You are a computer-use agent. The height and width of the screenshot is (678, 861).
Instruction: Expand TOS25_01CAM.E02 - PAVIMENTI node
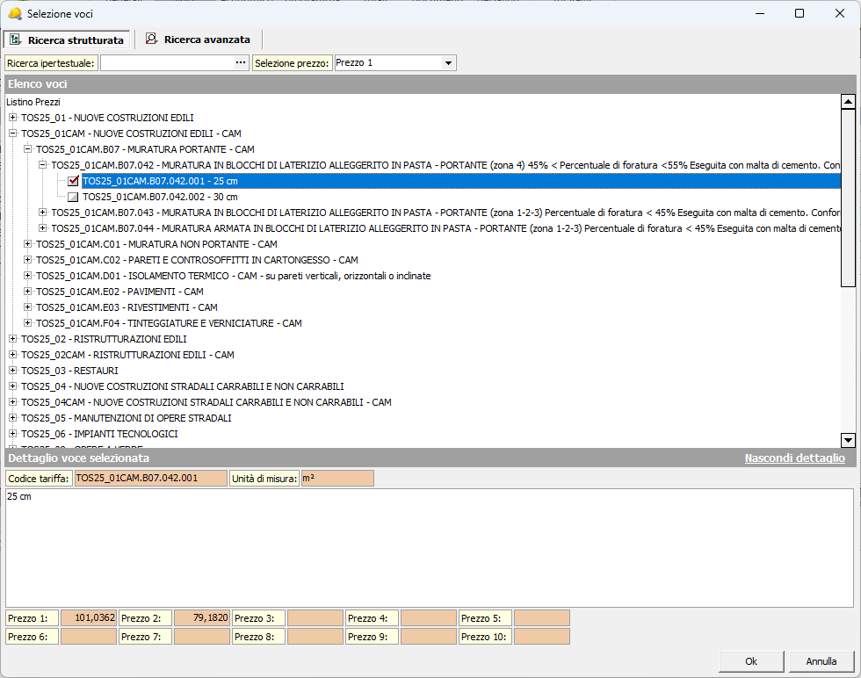pyautogui.click(x=28, y=292)
